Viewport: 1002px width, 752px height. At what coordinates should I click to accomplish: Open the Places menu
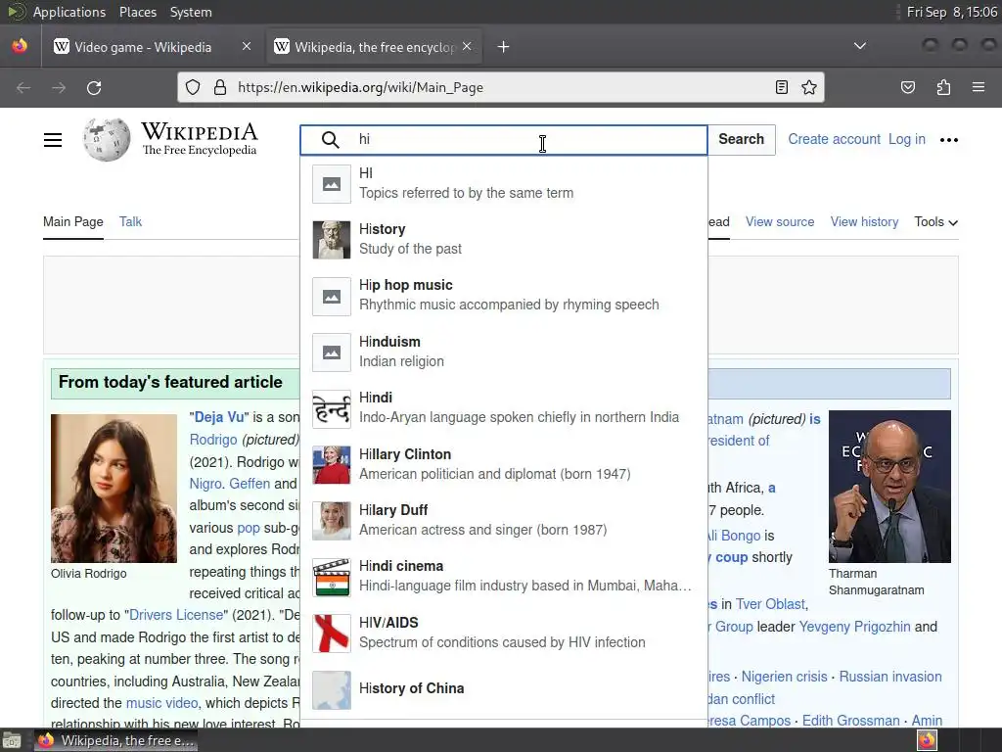[138, 12]
